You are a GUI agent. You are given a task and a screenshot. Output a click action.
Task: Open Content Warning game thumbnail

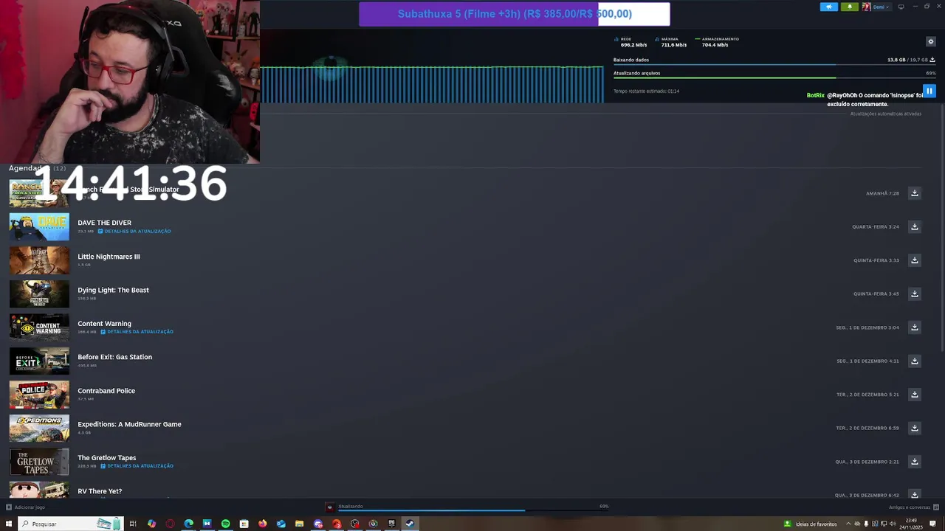point(39,327)
